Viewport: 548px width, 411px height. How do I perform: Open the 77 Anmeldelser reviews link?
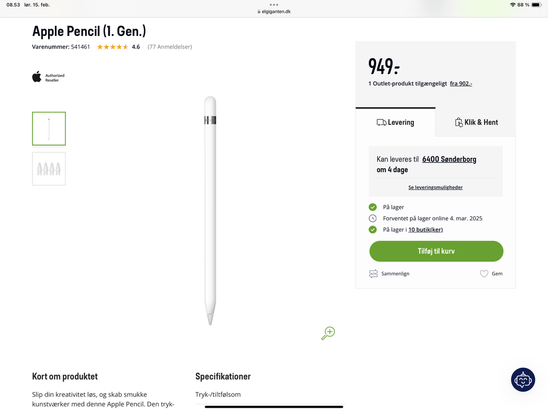[170, 47]
